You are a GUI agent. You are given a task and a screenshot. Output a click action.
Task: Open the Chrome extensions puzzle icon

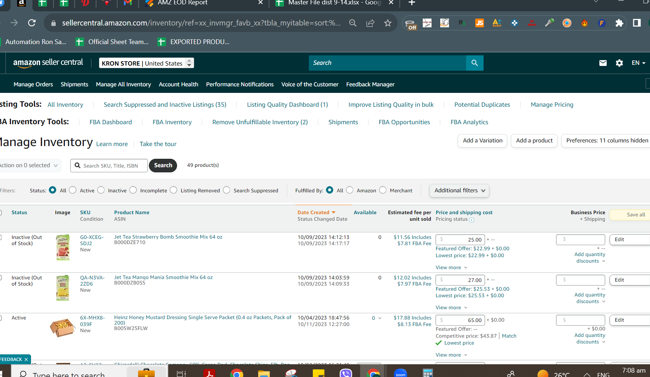[619, 23]
